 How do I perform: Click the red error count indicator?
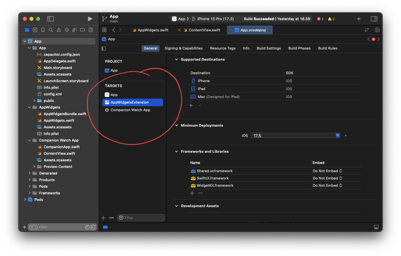(320, 19)
